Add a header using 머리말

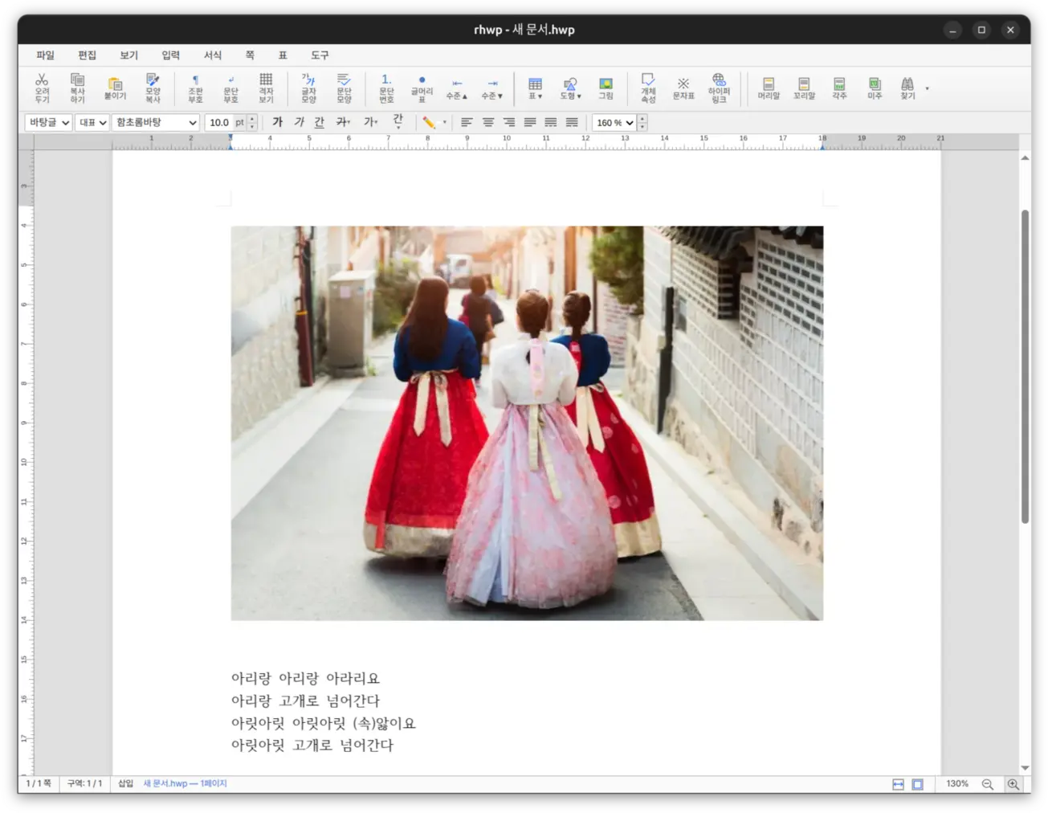(769, 88)
